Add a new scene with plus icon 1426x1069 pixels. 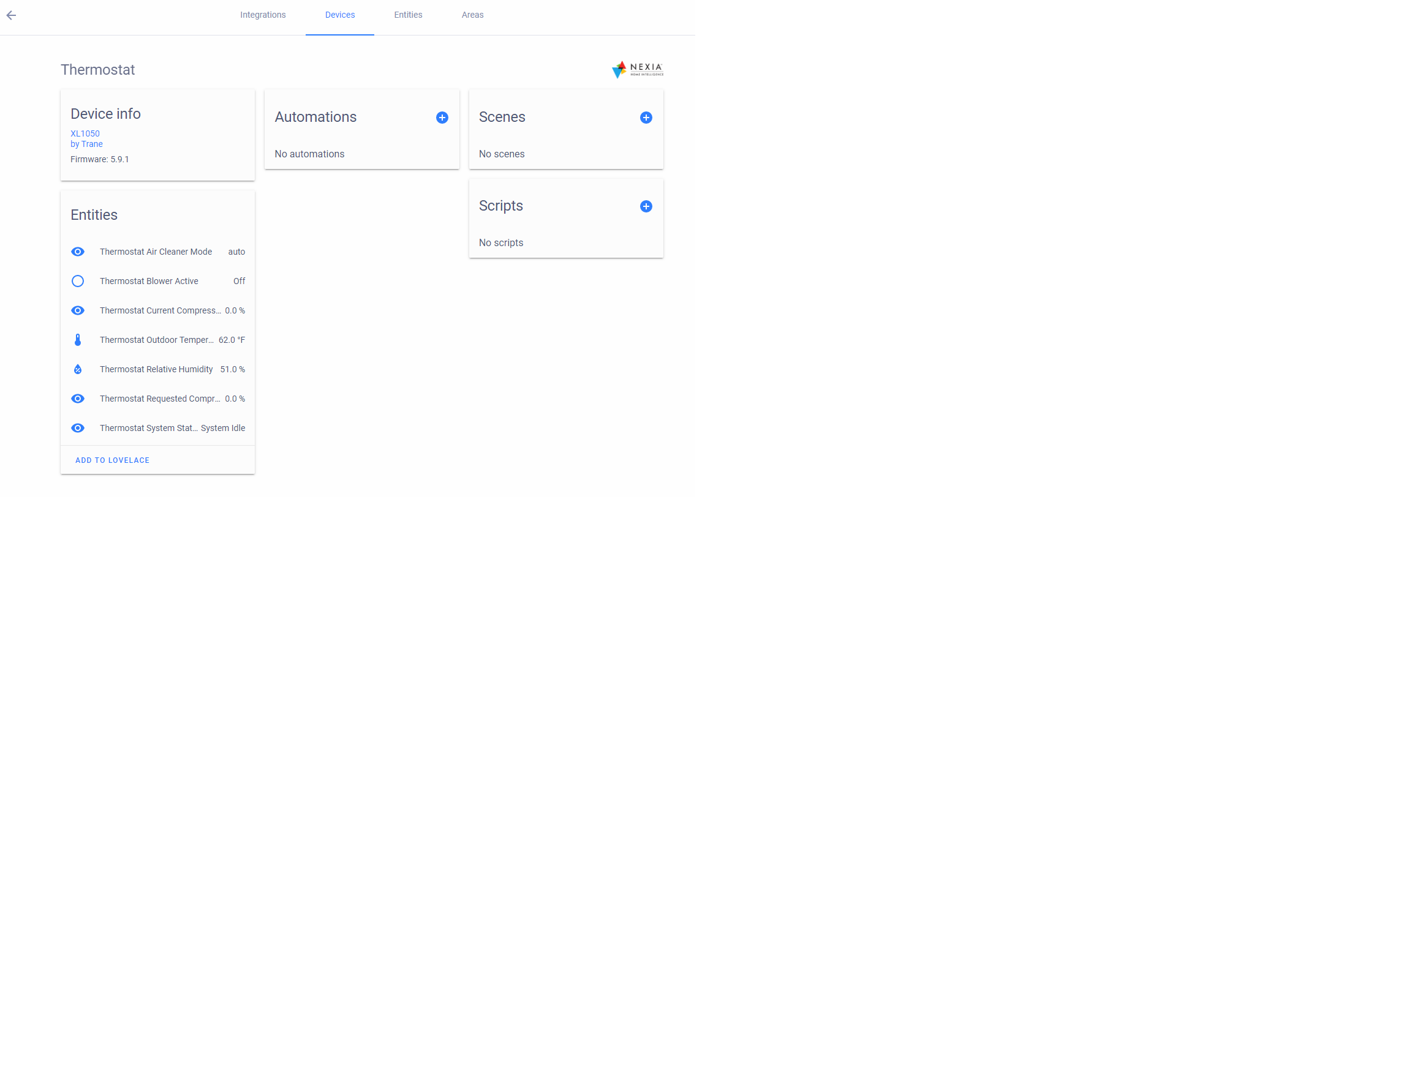tap(645, 118)
